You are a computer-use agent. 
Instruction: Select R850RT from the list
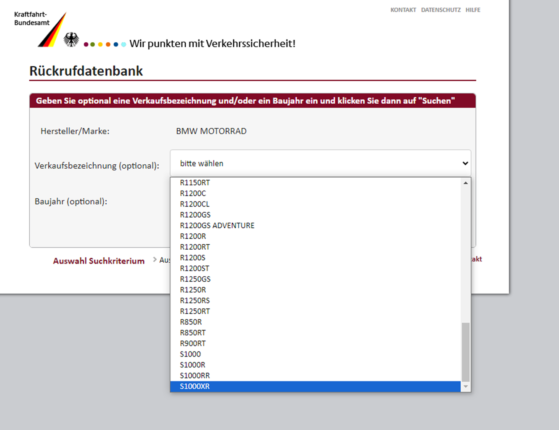coord(315,332)
